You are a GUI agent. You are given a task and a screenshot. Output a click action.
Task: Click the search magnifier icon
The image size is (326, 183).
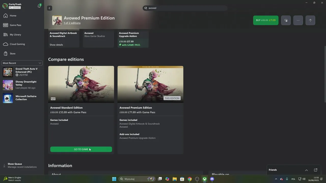[x=146, y=8]
